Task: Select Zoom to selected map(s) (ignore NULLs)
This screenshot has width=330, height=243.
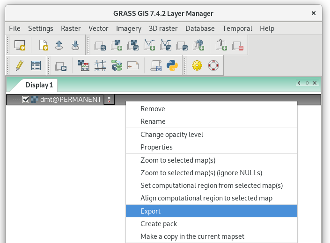Action: pos(212,172)
